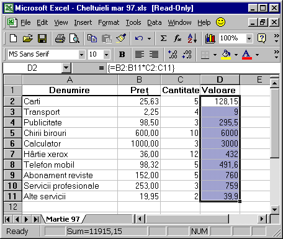Open the Insert menu
The height and width of the screenshot is (239, 283).
coord(83,22)
